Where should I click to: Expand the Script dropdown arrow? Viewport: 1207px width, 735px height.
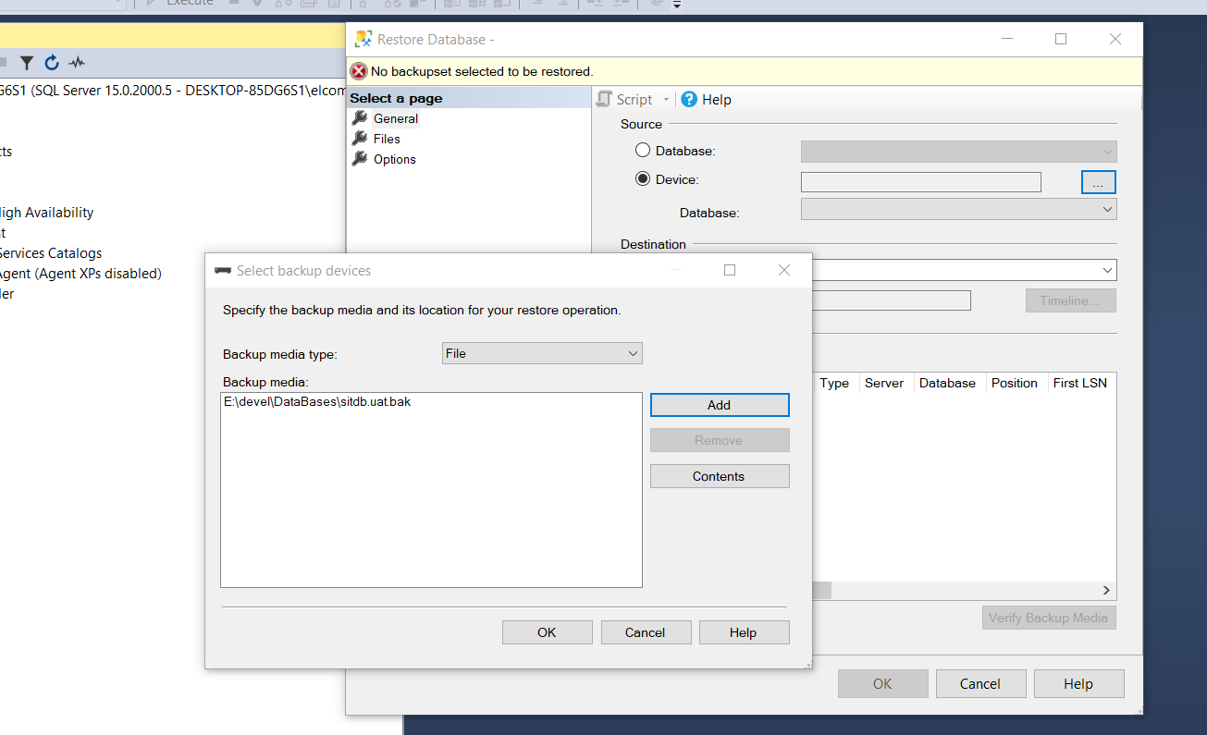pyautogui.click(x=664, y=100)
